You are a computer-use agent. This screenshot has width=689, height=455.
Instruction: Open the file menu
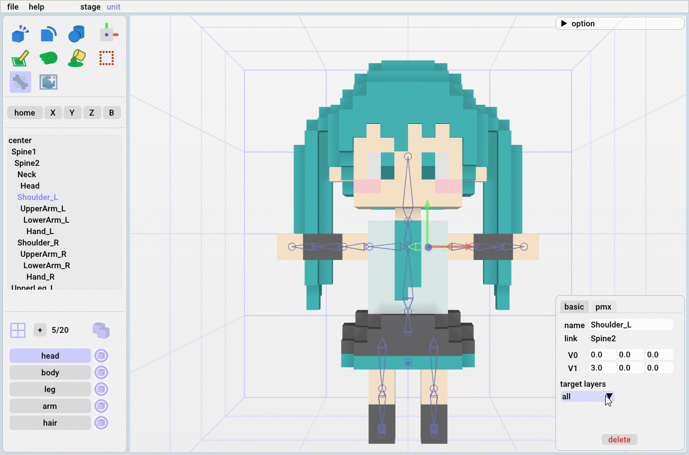tap(13, 7)
